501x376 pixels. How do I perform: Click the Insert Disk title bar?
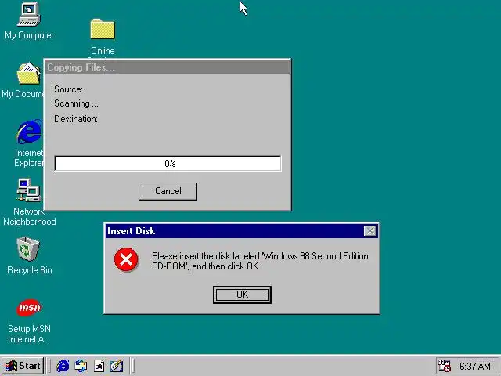tap(242, 231)
